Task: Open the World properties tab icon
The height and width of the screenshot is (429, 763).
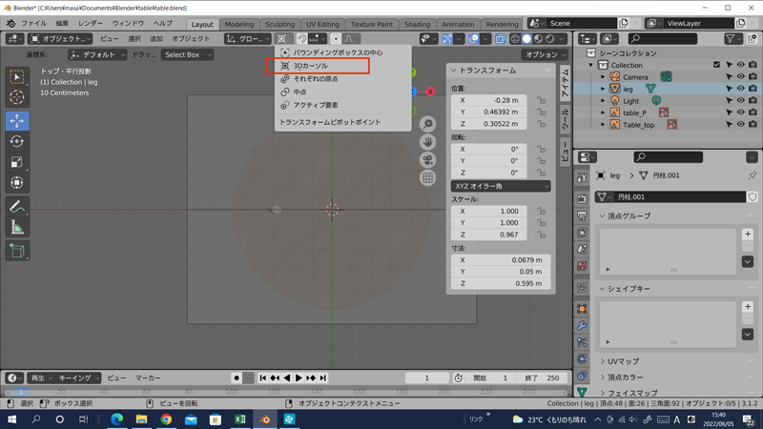Action: pos(582,266)
